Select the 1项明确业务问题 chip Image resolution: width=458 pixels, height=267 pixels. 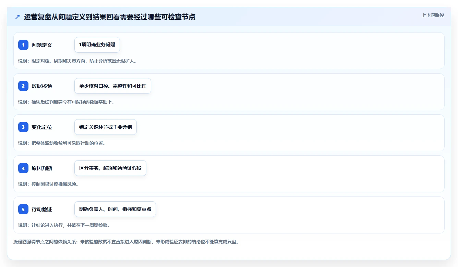[97, 45]
